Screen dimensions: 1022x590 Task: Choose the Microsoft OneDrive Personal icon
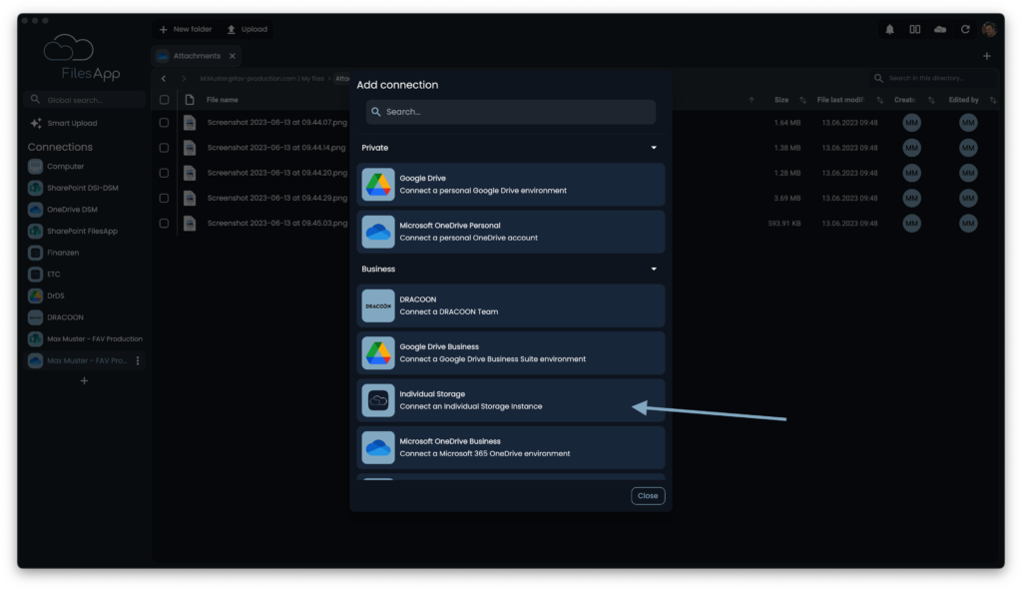click(x=378, y=232)
